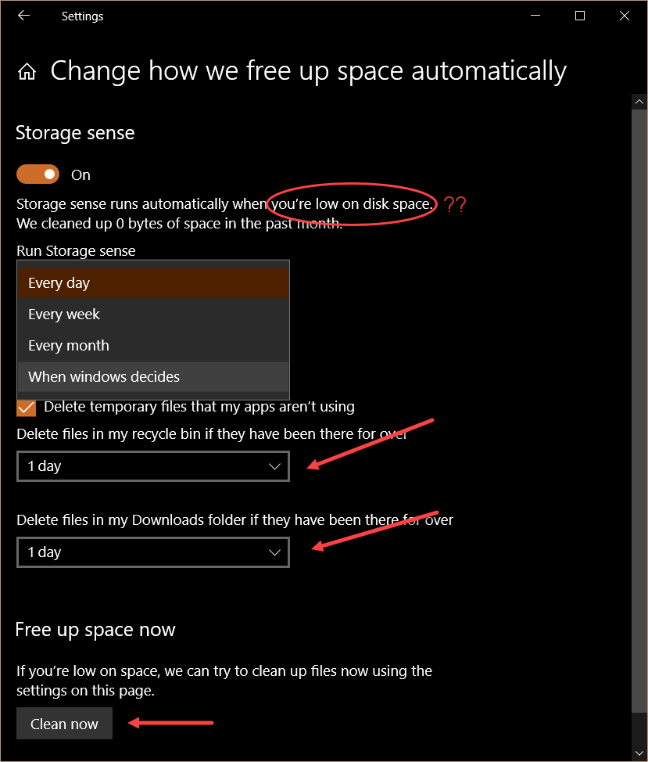Open recycle bin days dropdown

[x=153, y=466]
